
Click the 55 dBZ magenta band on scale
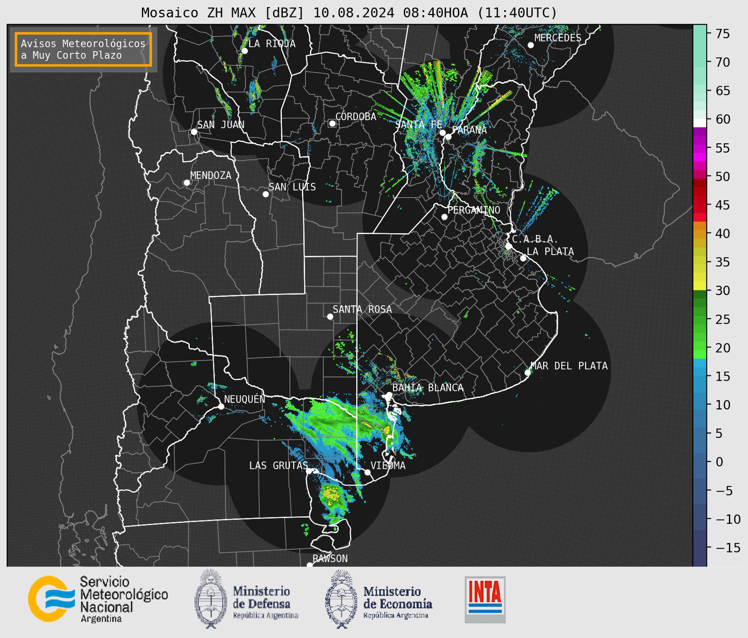point(700,148)
